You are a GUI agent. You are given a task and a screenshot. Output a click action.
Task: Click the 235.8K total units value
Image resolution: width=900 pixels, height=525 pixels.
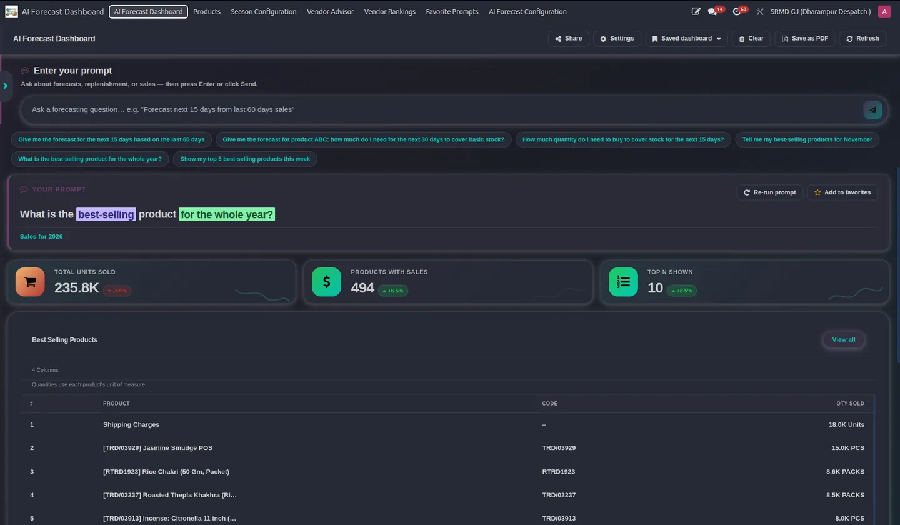(77, 288)
